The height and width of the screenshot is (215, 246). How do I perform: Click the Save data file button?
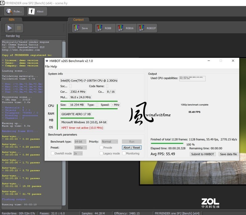tap(228, 154)
